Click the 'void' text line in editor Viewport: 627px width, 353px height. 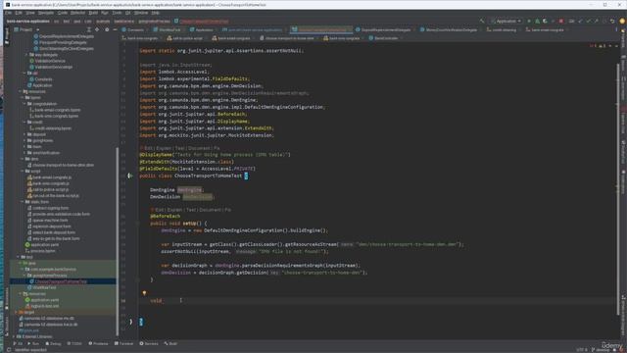157,301
